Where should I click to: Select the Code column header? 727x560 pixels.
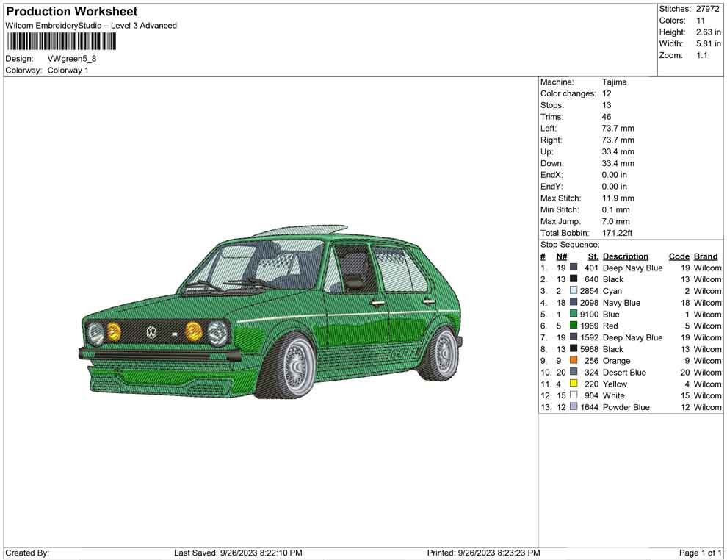(679, 256)
